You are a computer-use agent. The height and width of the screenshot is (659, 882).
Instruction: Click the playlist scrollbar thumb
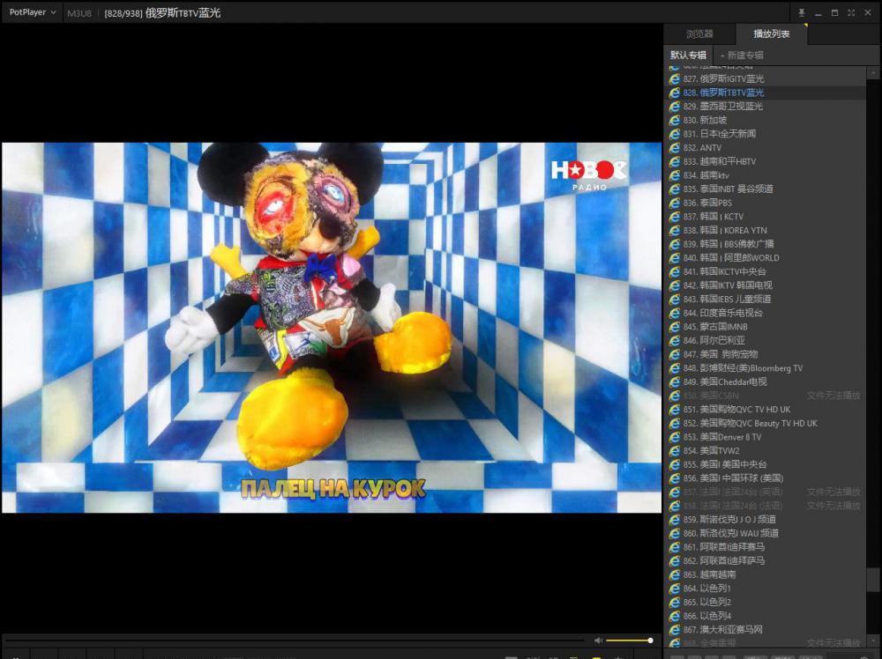pyautogui.click(x=873, y=580)
